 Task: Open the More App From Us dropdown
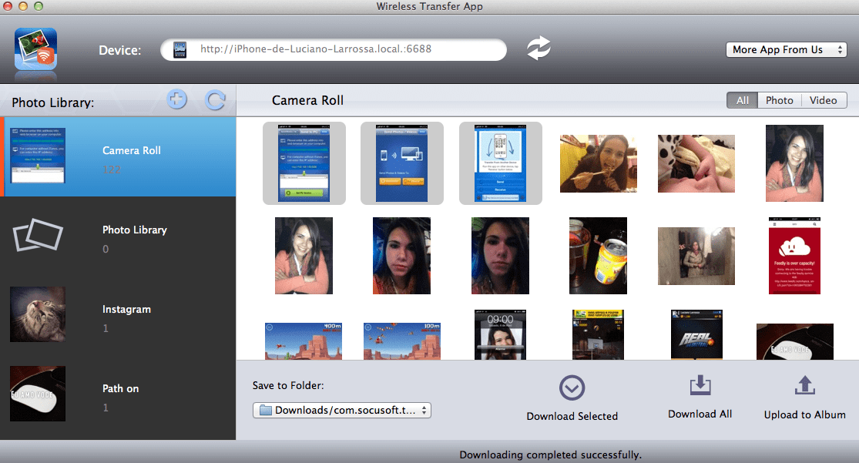(x=786, y=50)
